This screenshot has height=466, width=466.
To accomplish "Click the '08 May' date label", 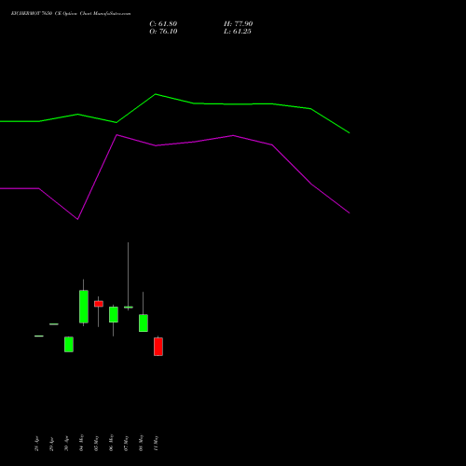I will 141,443.
